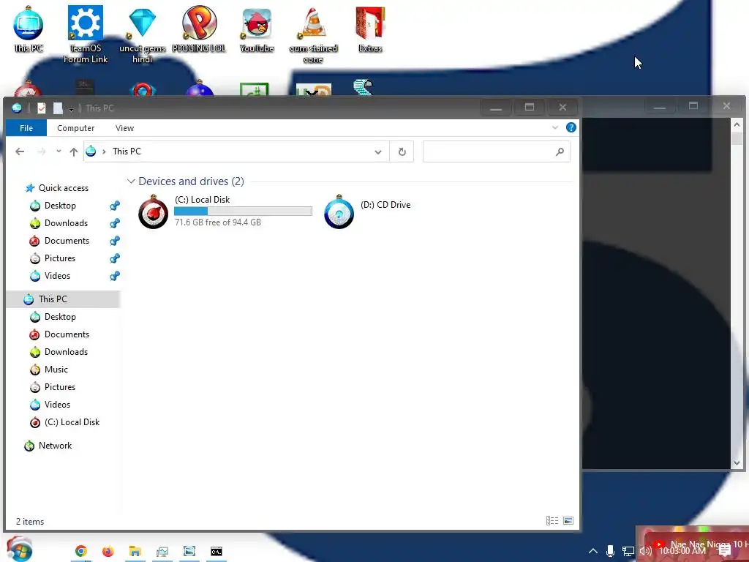This screenshot has height=562, width=749.
Task: Go back with the back arrow
Action: coord(20,151)
